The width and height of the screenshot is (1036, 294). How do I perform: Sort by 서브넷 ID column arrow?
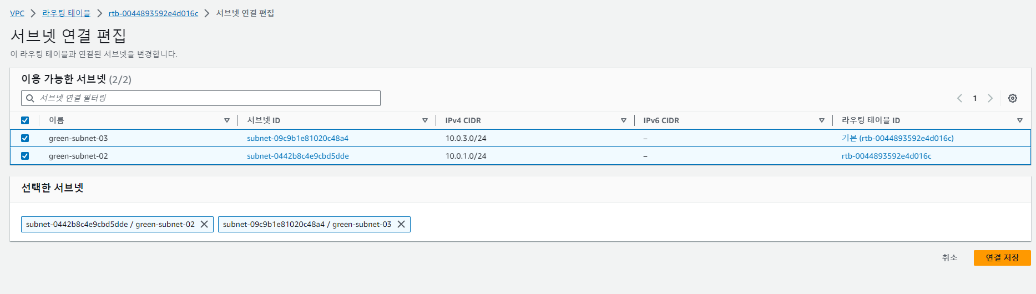tap(425, 120)
